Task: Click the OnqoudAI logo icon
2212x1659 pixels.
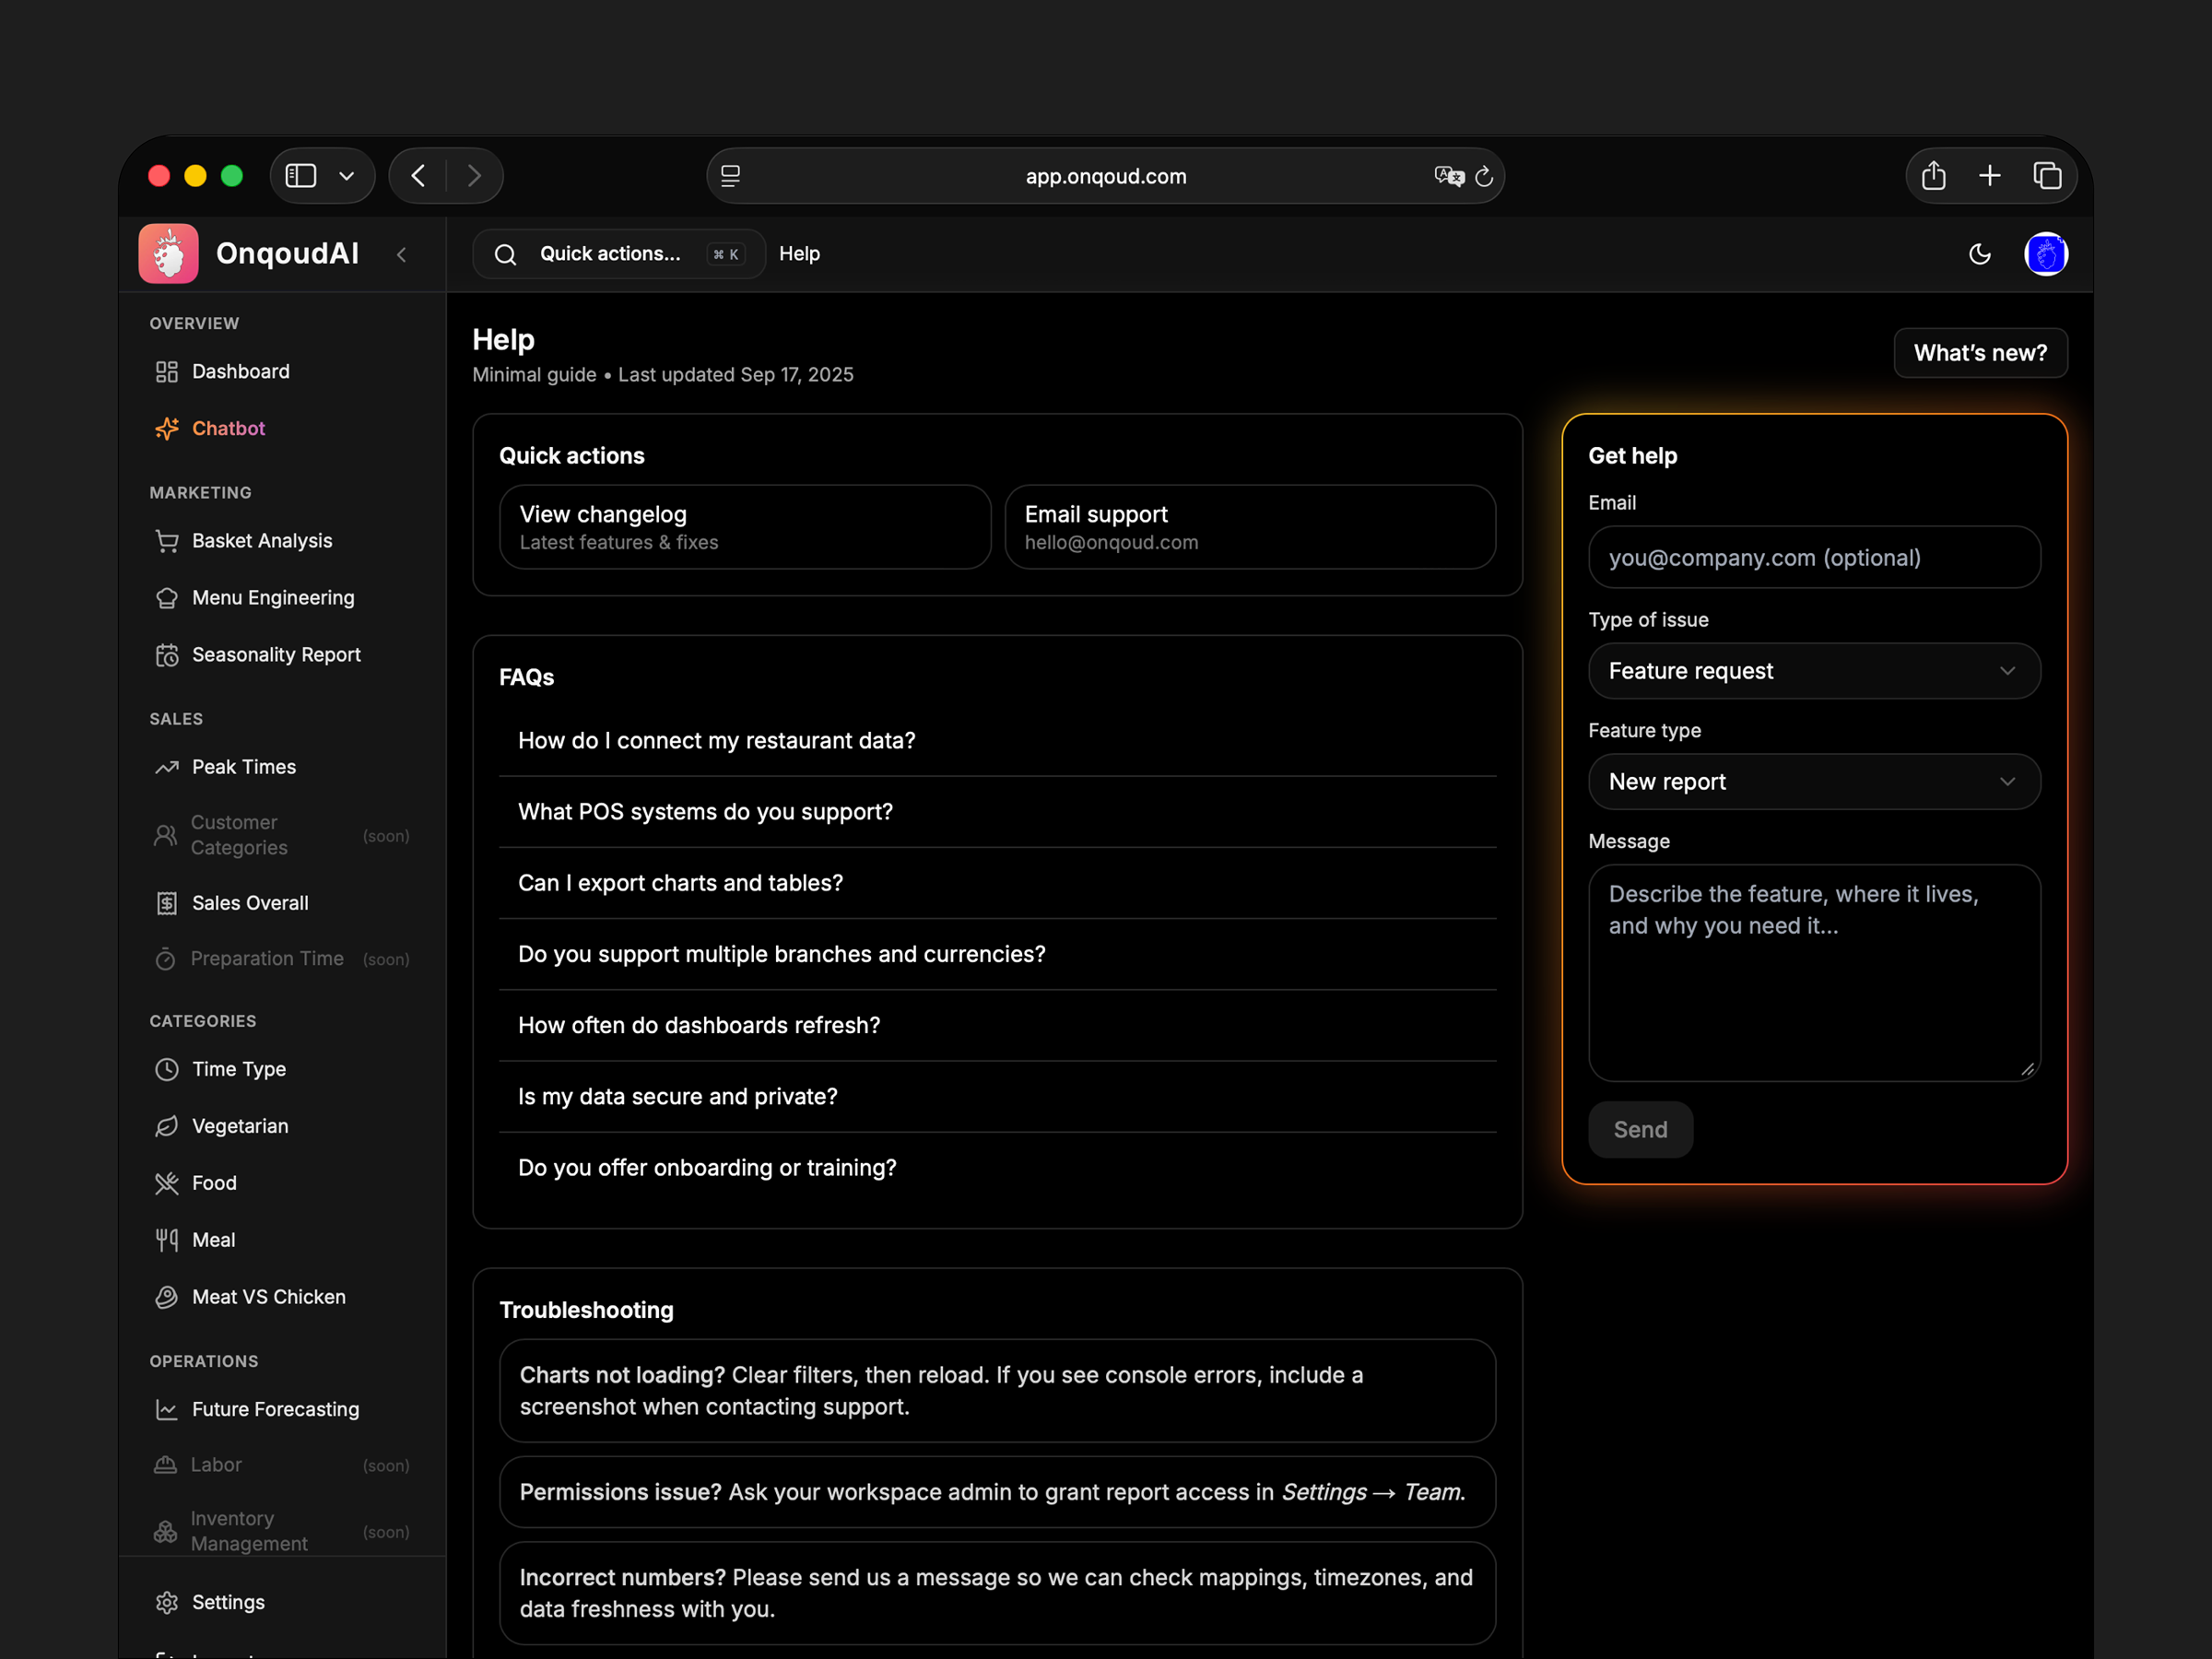Action: tap(168, 254)
